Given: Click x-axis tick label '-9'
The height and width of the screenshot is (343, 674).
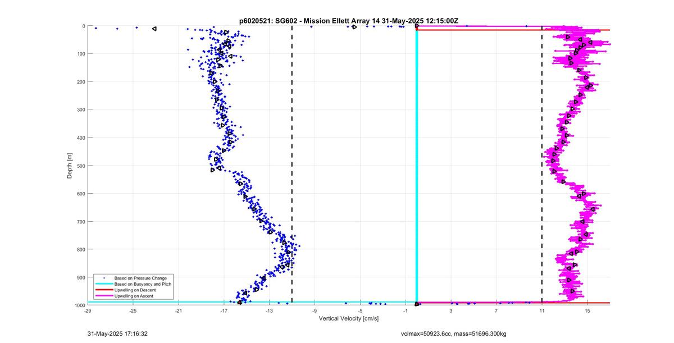Looking at the screenshot, I should [315, 310].
